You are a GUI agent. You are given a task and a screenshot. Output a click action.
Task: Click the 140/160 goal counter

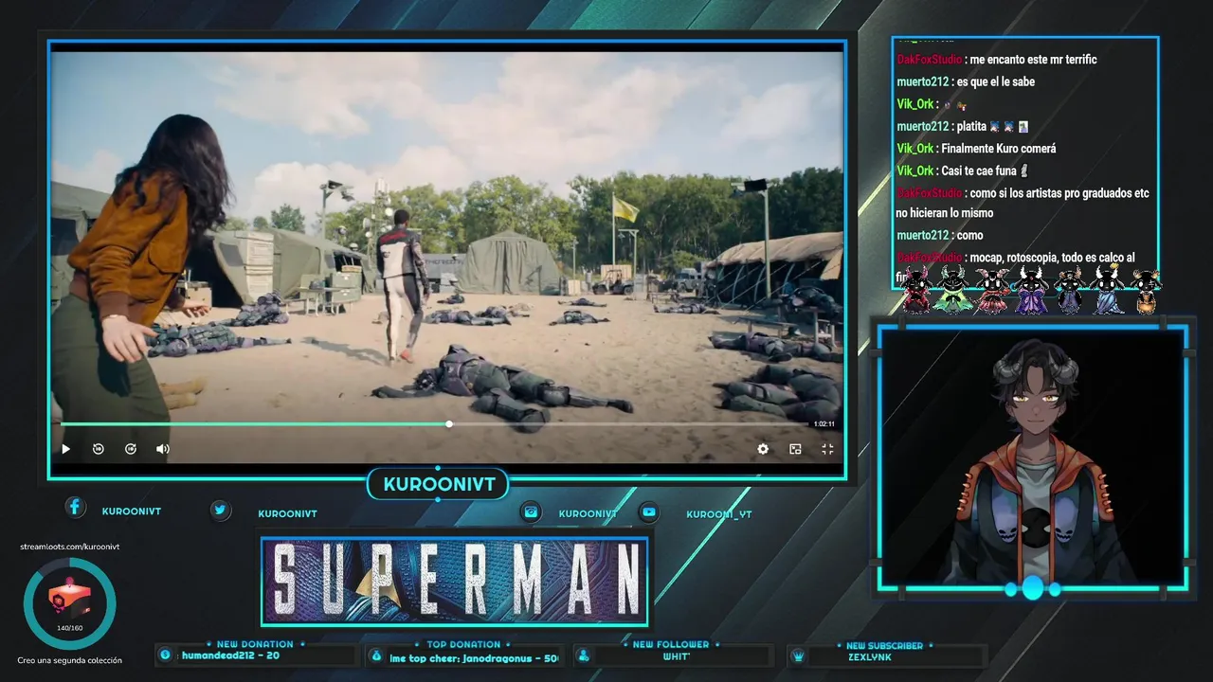[69, 628]
